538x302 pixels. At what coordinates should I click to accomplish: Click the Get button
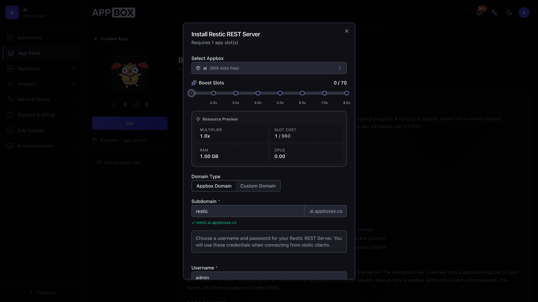[x=130, y=123]
